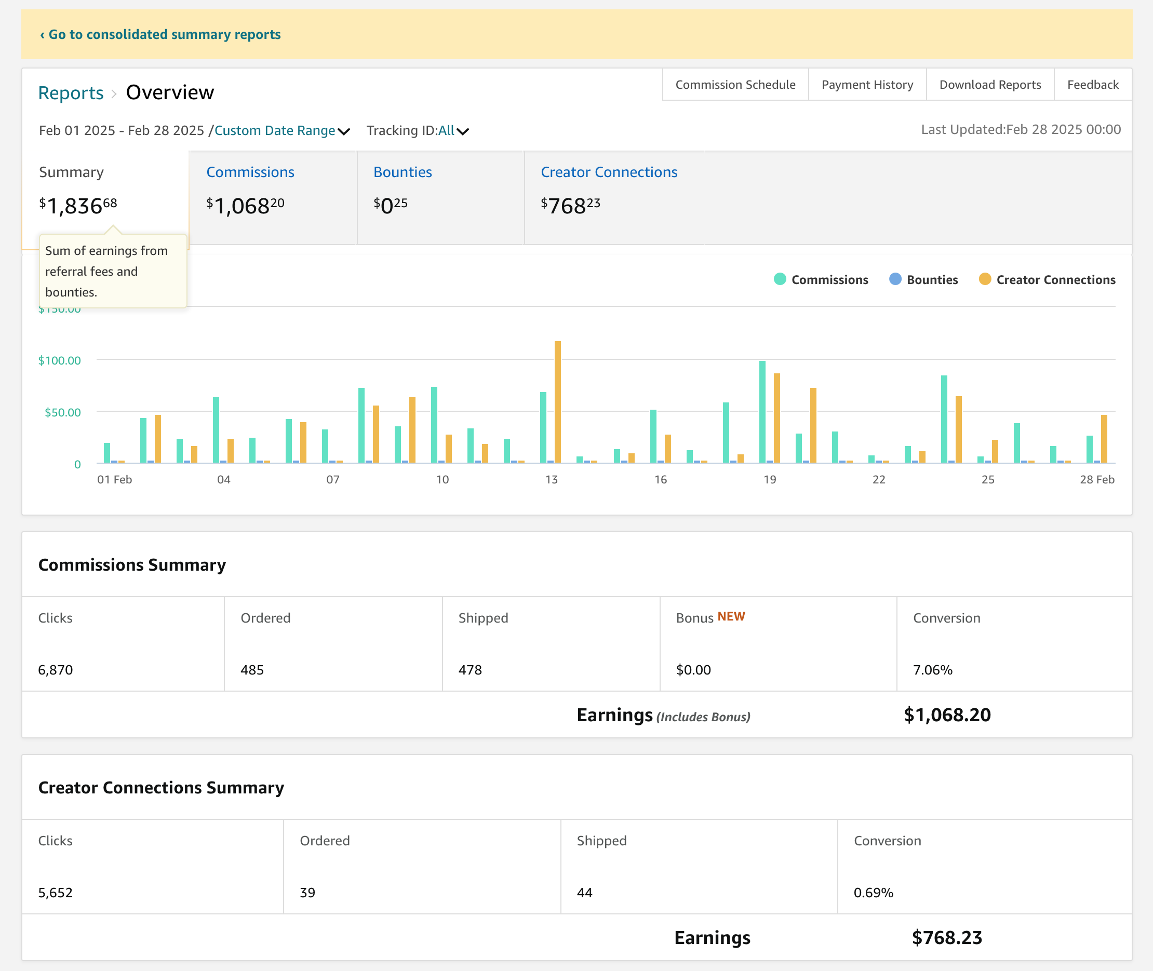1153x971 pixels.
Task: Open Payment History
Action: pyautogui.click(x=867, y=85)
